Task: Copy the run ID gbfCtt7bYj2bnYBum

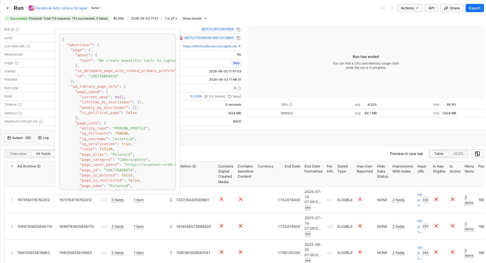Action: tap(238, 29)
